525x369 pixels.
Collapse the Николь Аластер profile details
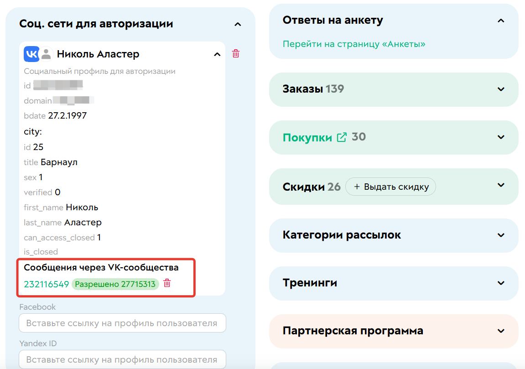(217, 54)
